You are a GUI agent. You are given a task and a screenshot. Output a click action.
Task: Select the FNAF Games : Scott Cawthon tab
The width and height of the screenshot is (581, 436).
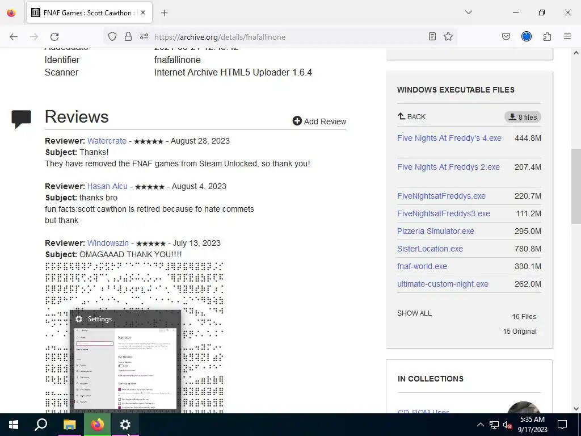[89, 13]
